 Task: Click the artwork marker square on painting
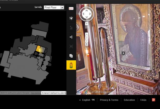coord(123,53)
